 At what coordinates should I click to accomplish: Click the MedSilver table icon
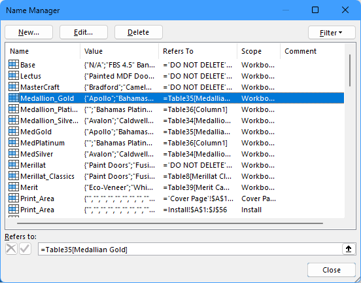(x=14, y=153)
